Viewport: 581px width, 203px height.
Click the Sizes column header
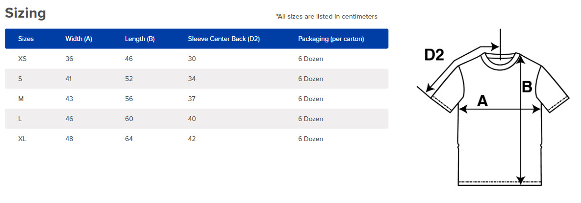pyautogui.click(x=26, y=39)
